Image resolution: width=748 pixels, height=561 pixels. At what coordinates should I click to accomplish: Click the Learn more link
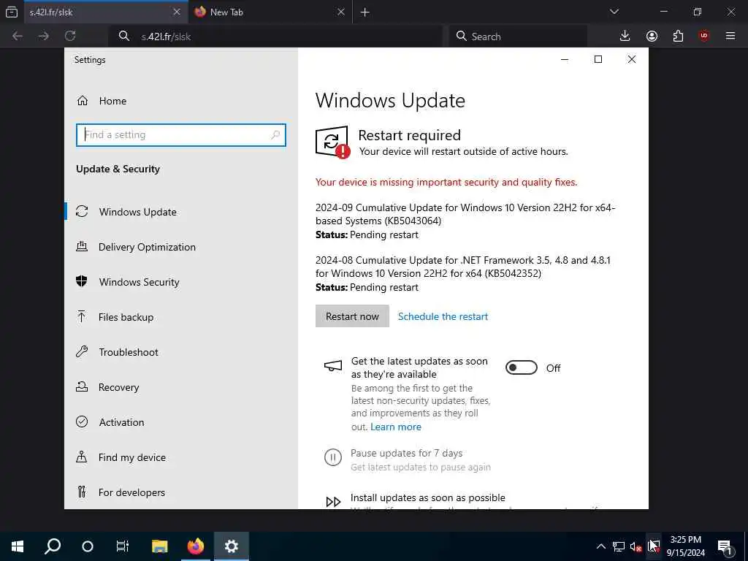pyautogui.click(x=395, y=427)
